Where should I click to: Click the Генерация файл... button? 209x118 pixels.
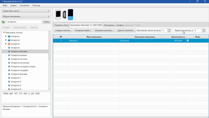click(83, 30)
